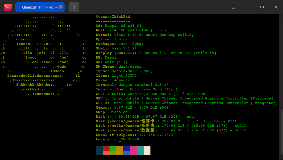Viewport: 283px width, 160px height.
Task: Click the 'OS: Deepin 25 x86_64' line
Action: pyautogui.click(x=118, y=26)
